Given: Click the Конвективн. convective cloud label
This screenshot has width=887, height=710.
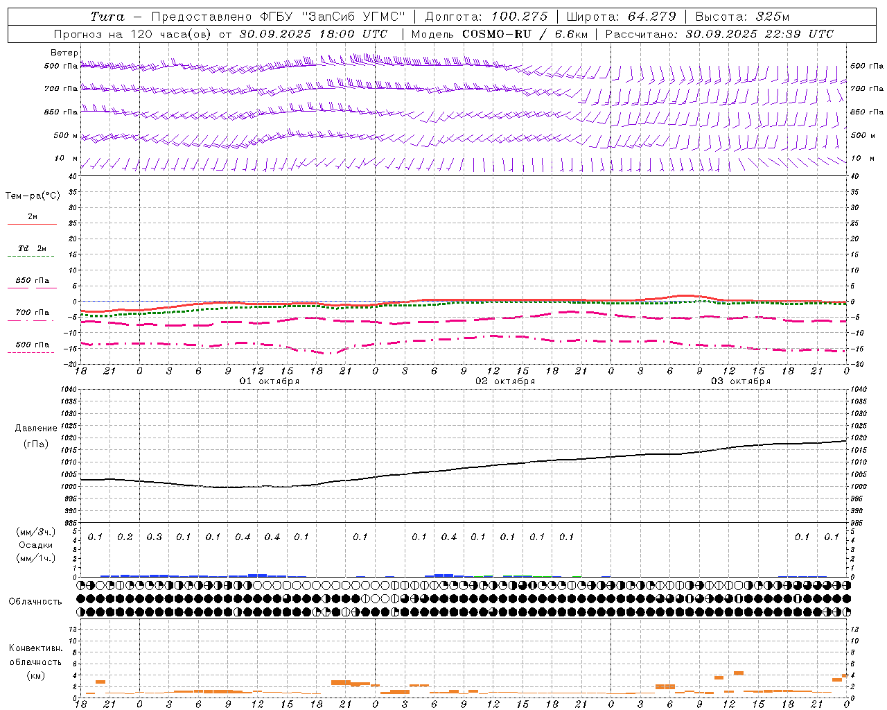Looking at the screenshot, I should coord(36,648).
